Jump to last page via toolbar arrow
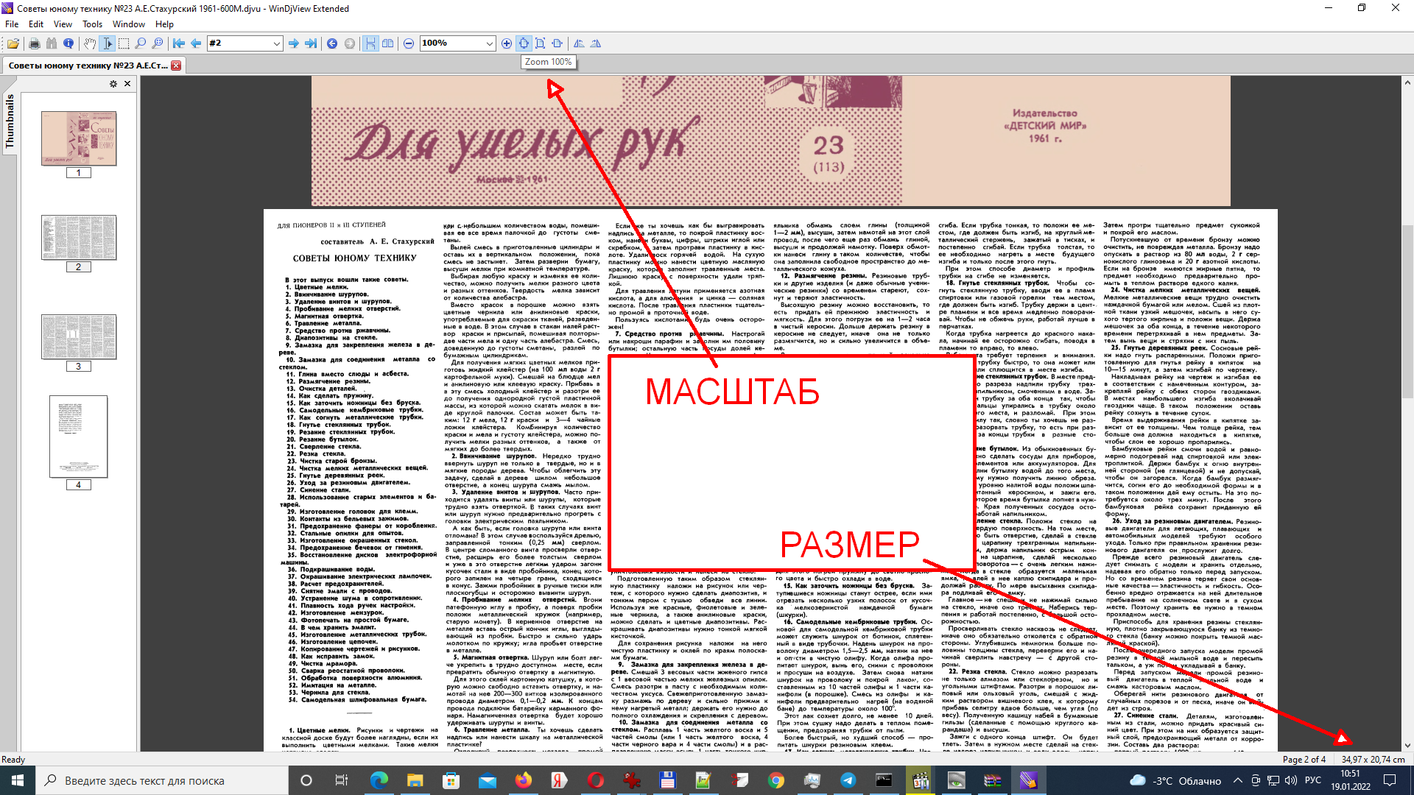1414x795 pixels. tap(311, 43)
